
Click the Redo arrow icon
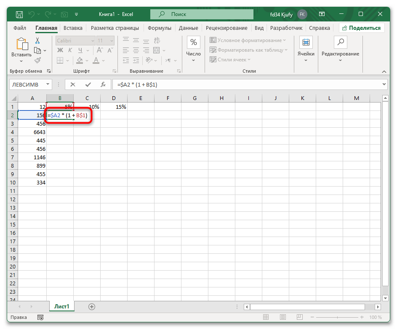(x=48, y=14)
